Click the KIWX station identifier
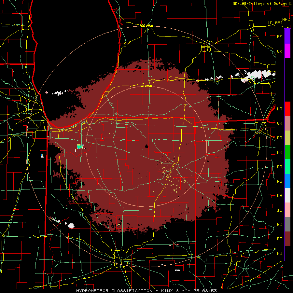This screenshot has height=293, width=293. pyautogui.click(x=167, y=291)
